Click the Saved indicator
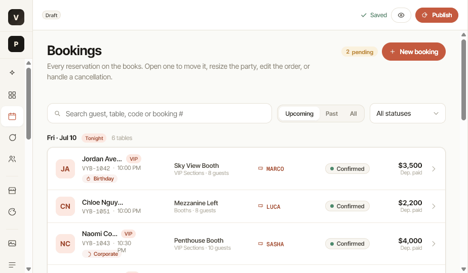This screenshot has height=273, width=468. [374, 15]
